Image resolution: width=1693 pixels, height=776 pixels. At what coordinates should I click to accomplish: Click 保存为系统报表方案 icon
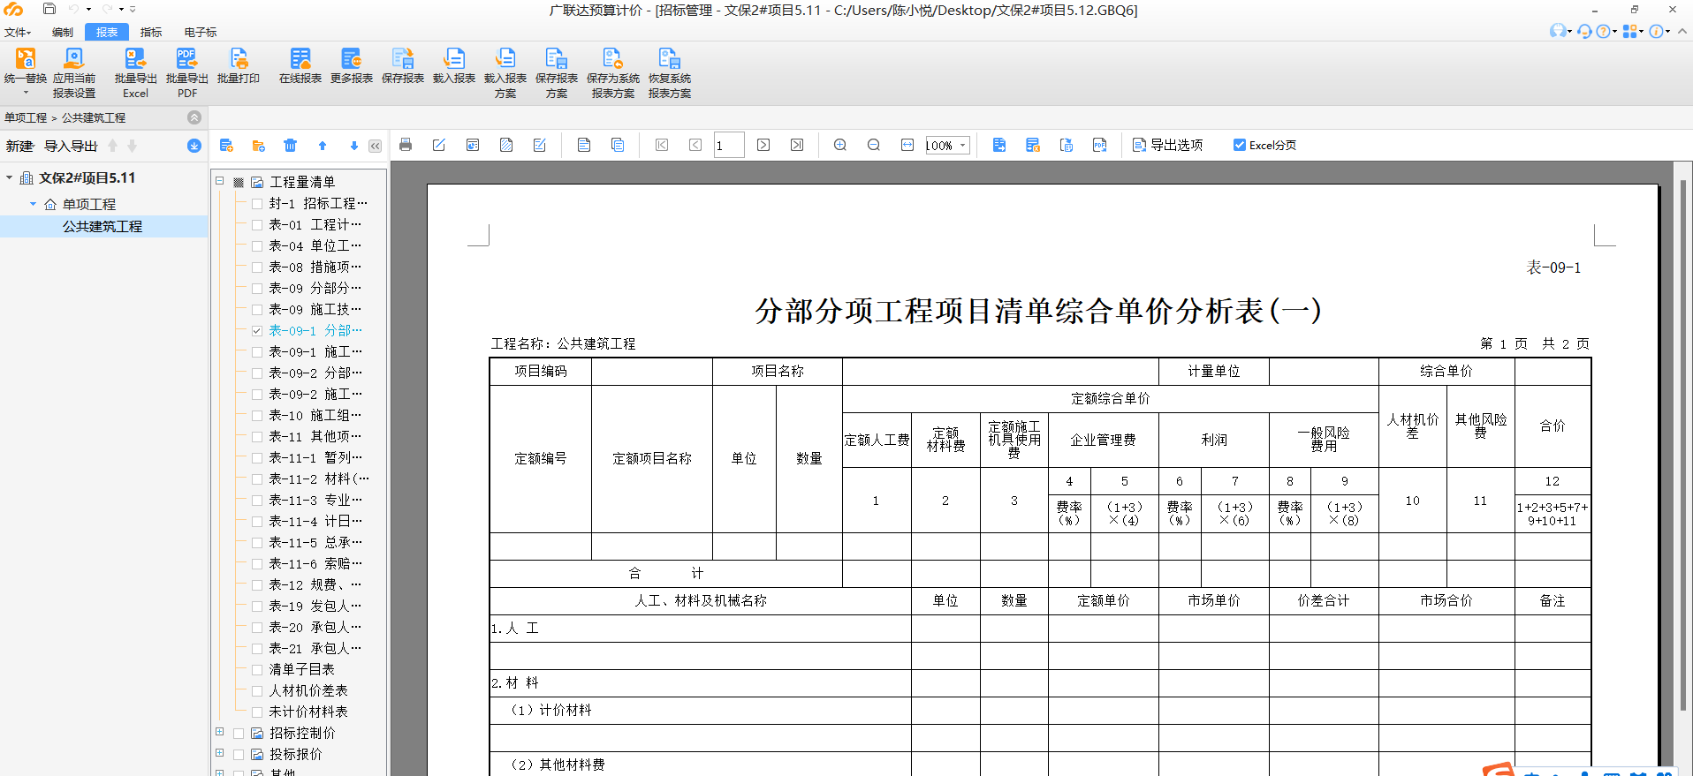pyautogui.click(x=613, y=59)
